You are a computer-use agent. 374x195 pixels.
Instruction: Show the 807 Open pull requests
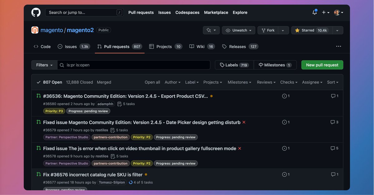coord(49,82)
